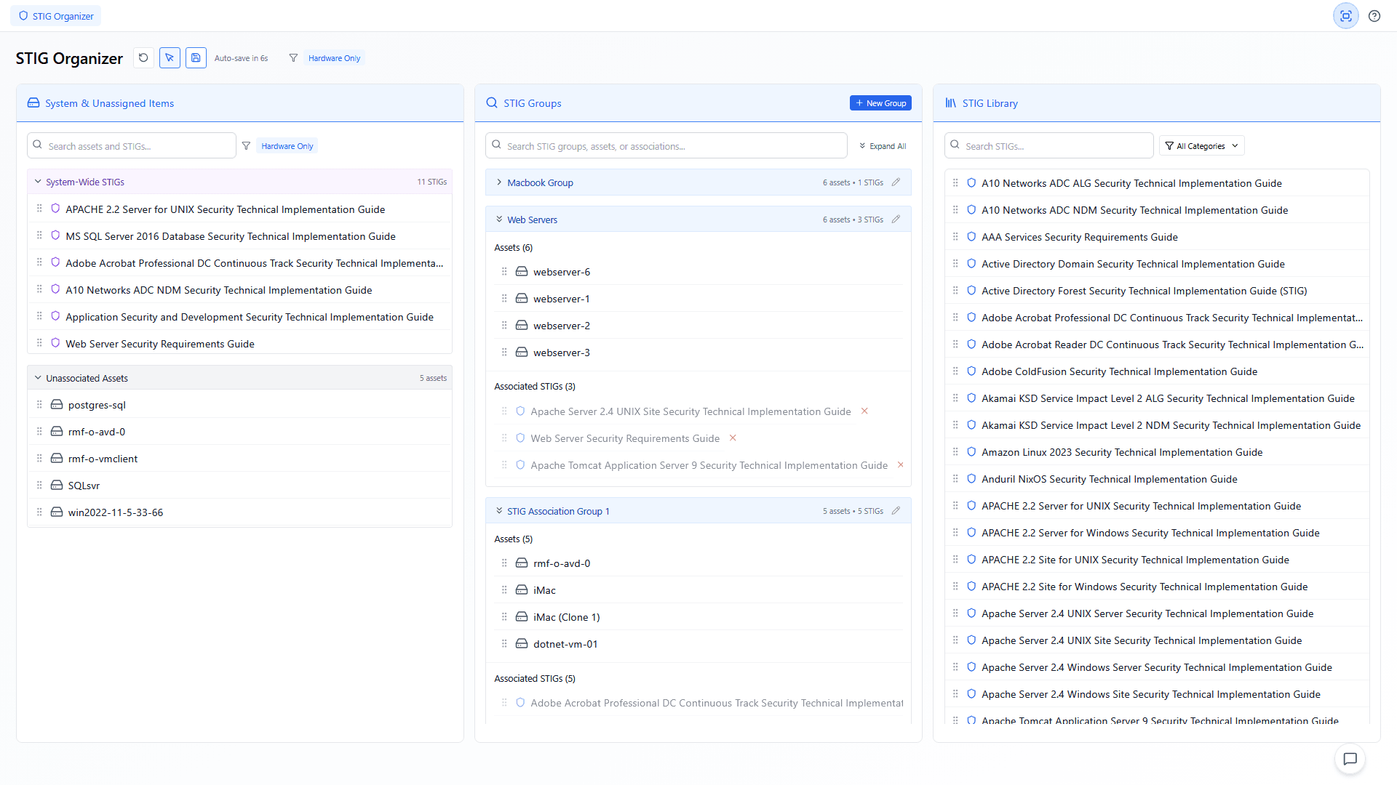The width and height of the screenshot is (1397, 785).
Task: Remove Apache Tomcat Application Server 9 association
Action: (900, 465)
